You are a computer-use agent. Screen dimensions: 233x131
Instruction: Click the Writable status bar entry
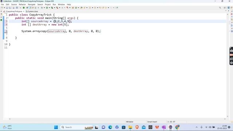130,122
